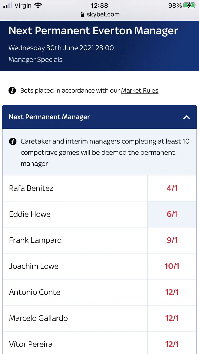Tap the battery icon in status bar
Screen dimensions: 199x354
coord(189,5)
